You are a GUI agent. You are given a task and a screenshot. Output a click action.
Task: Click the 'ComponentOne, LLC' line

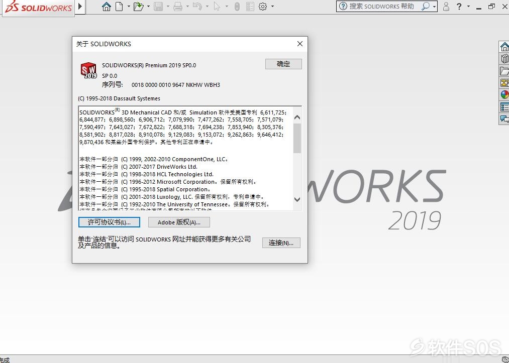pyautogui.click(x=154, y=159)
